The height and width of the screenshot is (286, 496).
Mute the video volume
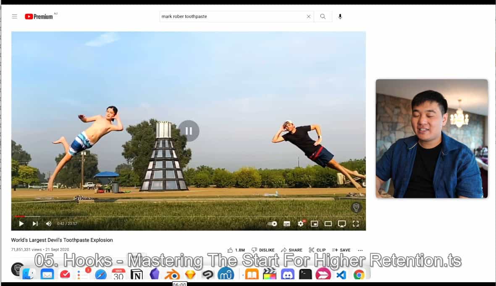49,224
